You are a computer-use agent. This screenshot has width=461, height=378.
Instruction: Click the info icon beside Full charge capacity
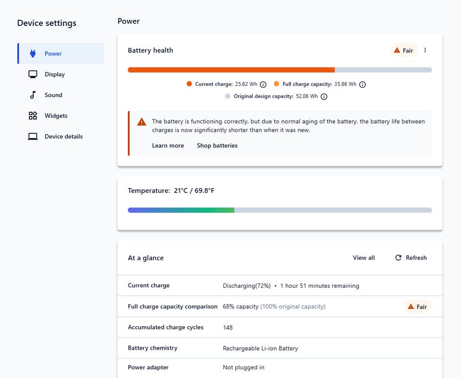(363, 84)
